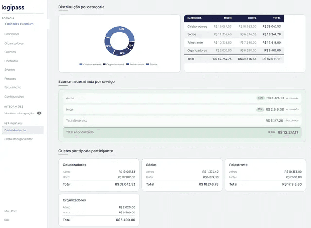Click the Distribuição por categoria heading

[81, 7]
